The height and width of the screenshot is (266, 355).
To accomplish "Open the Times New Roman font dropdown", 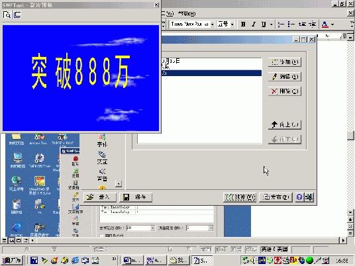I will (213, 24).
